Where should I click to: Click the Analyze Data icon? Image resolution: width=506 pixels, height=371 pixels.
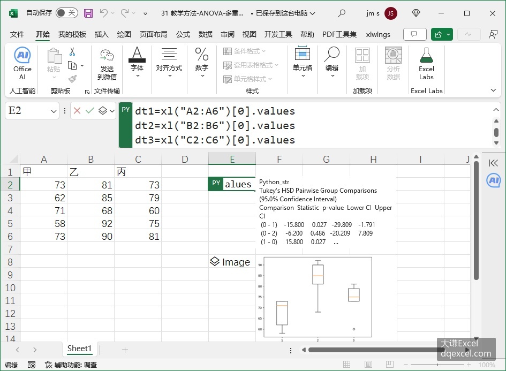point(394,55)
